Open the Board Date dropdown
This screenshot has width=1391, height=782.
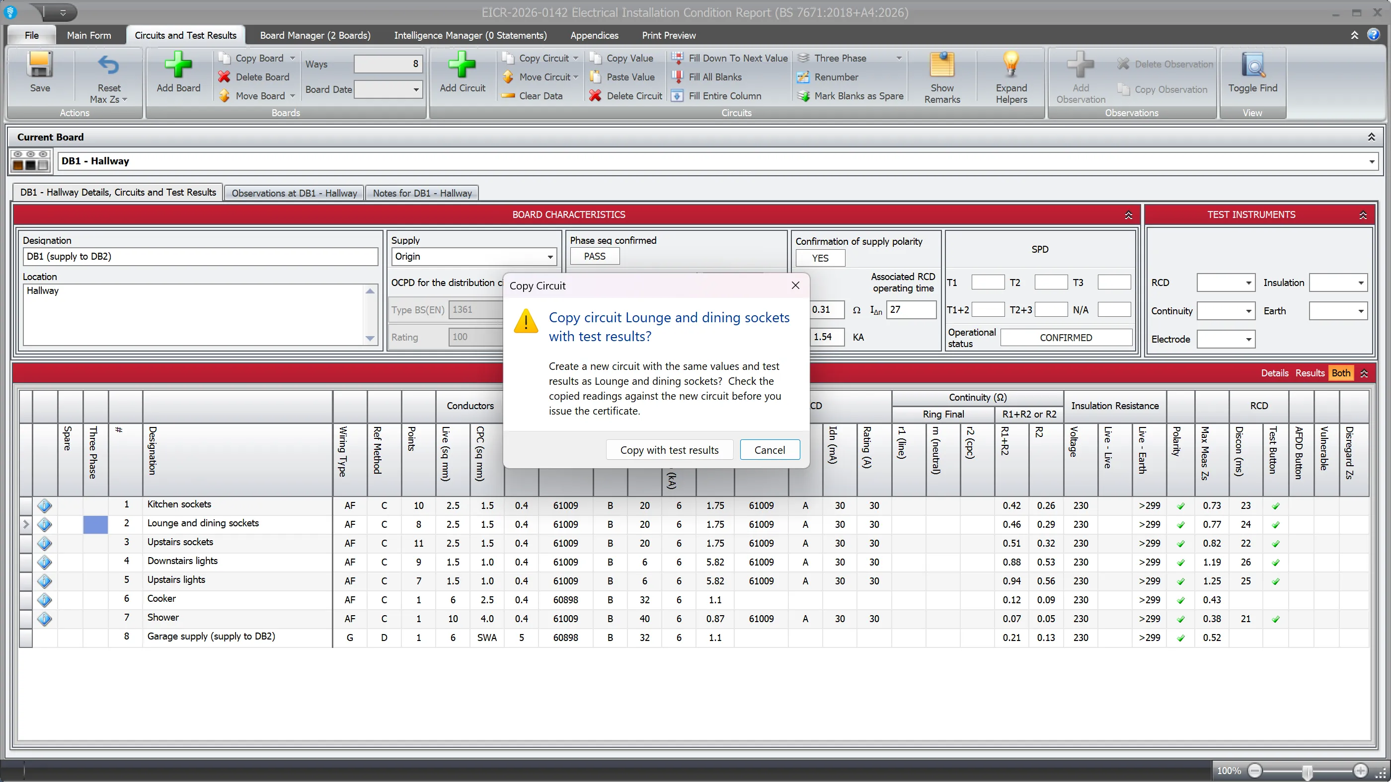[416, 89]
